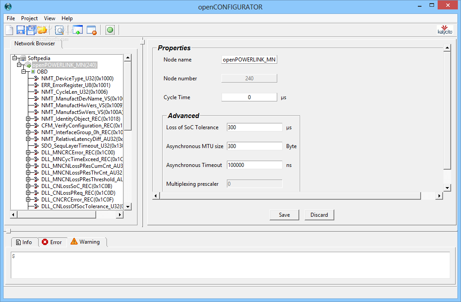
Task: Expand DLL_CNLossSoC_REC(0x1C0B)
Action: pos(28,186)
